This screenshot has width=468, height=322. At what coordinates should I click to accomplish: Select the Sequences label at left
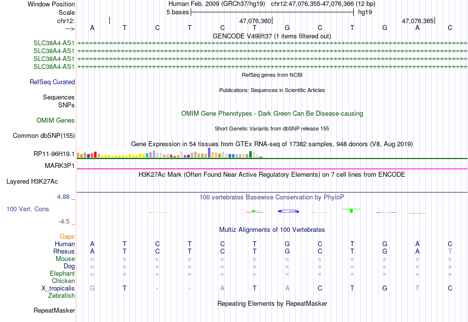click(x=59, y=97)
